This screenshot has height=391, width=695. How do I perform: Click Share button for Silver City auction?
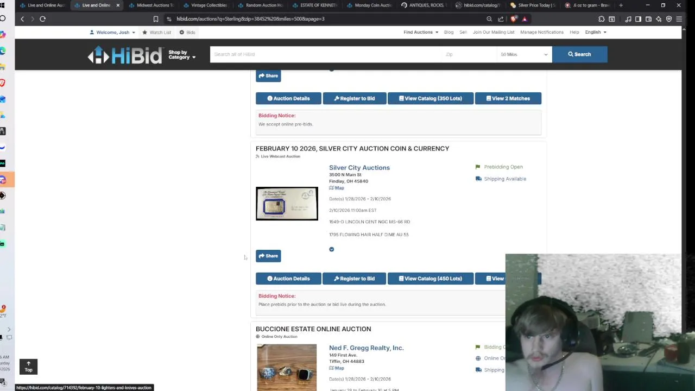tap(268, 256)
